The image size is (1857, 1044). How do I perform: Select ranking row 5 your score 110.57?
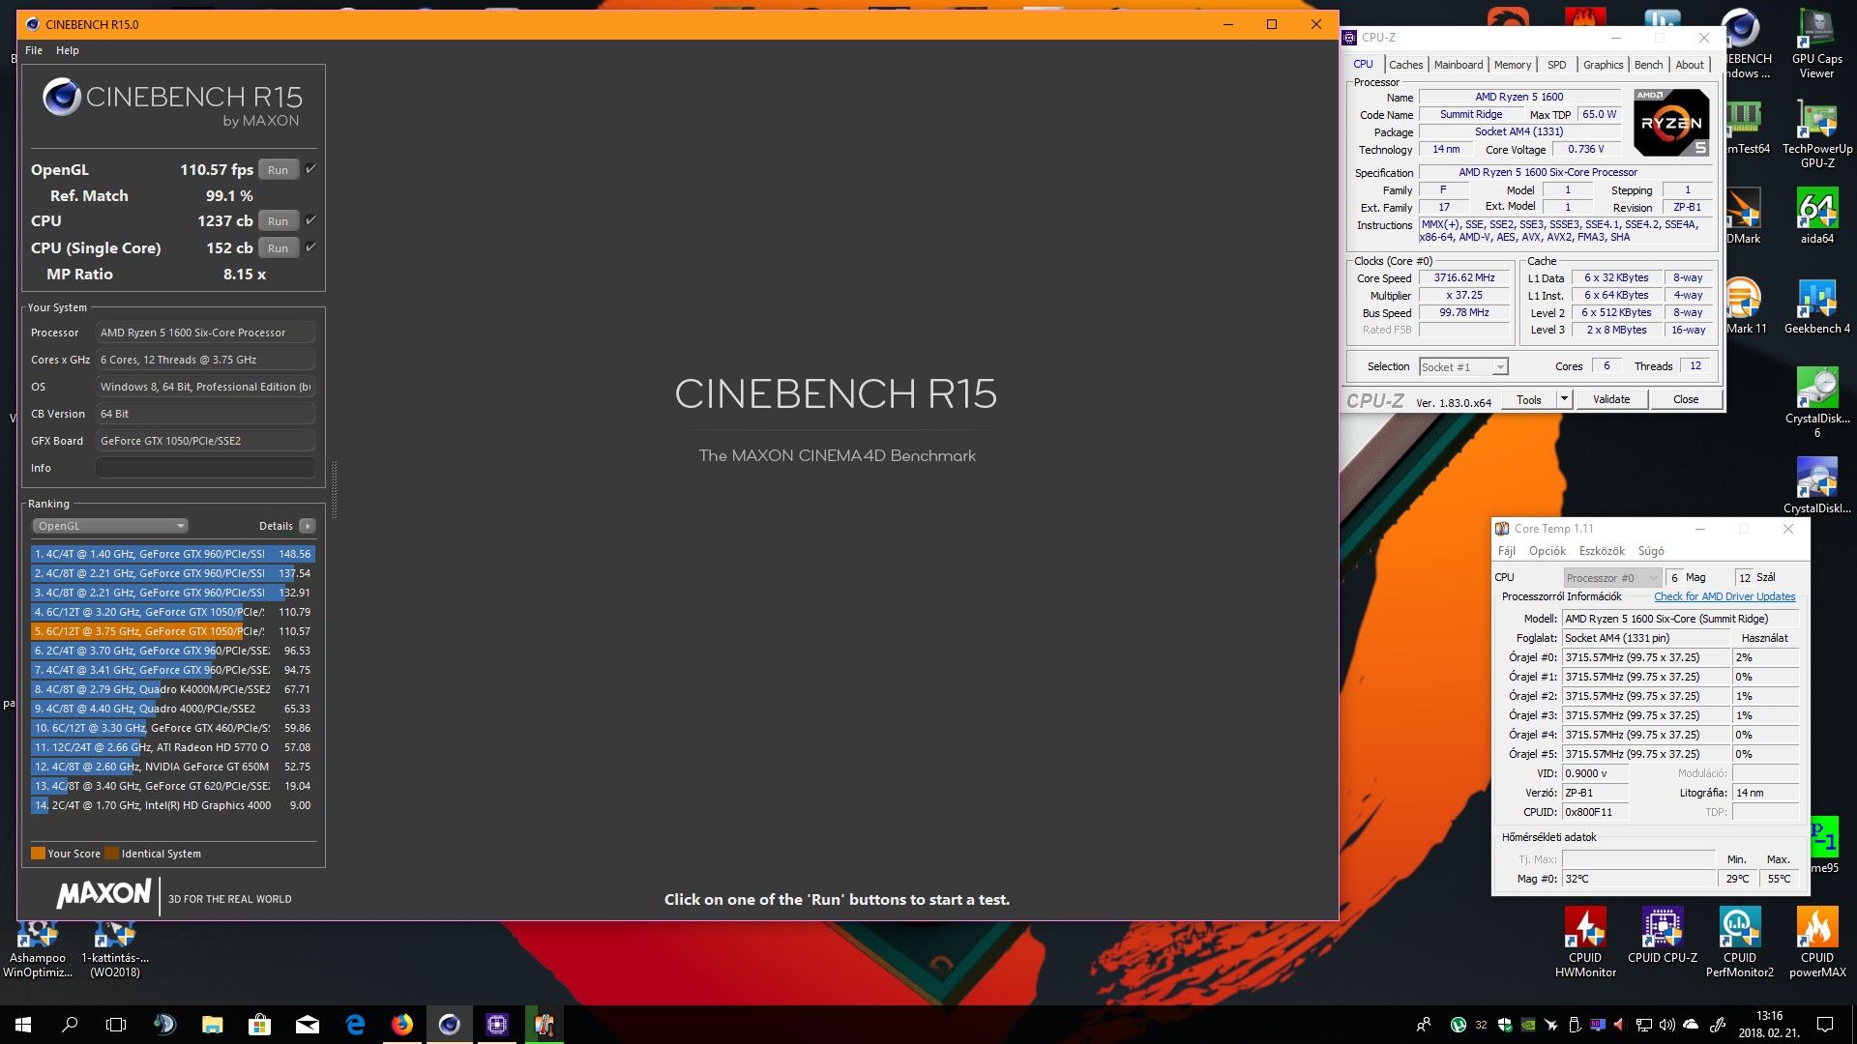tap(172, 631)
